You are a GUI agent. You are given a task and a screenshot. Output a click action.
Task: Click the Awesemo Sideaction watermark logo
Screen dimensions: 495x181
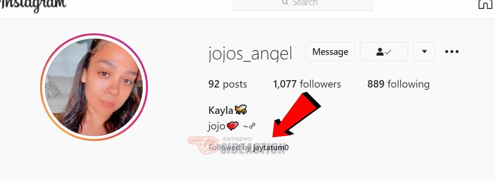click(x=236, y=145)
